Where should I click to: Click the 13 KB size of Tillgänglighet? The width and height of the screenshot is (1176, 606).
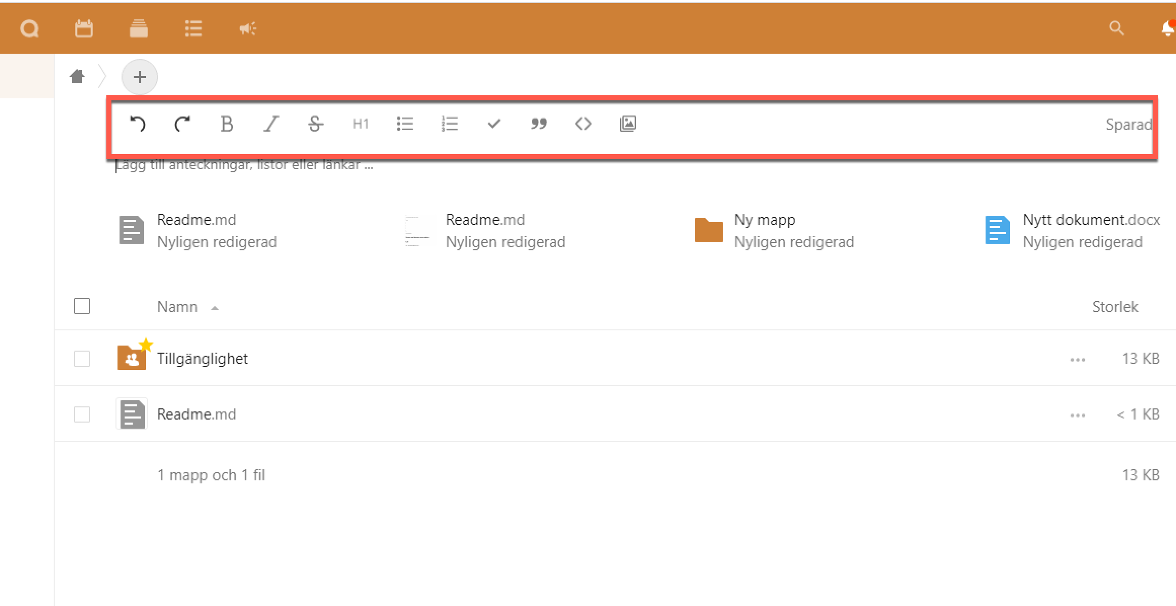(1141, 359)
